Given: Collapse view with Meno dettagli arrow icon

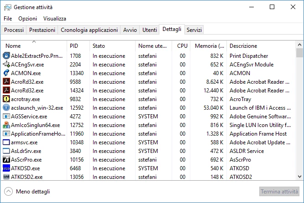Looking at the screenshot, I should [8, 192].
